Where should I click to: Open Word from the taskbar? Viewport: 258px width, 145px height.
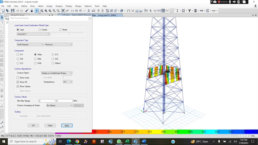point(144,141)
